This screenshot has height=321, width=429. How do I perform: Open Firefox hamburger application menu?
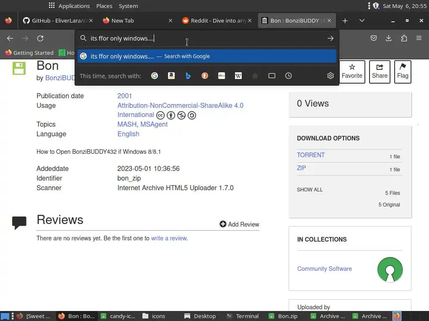(419, 38)
